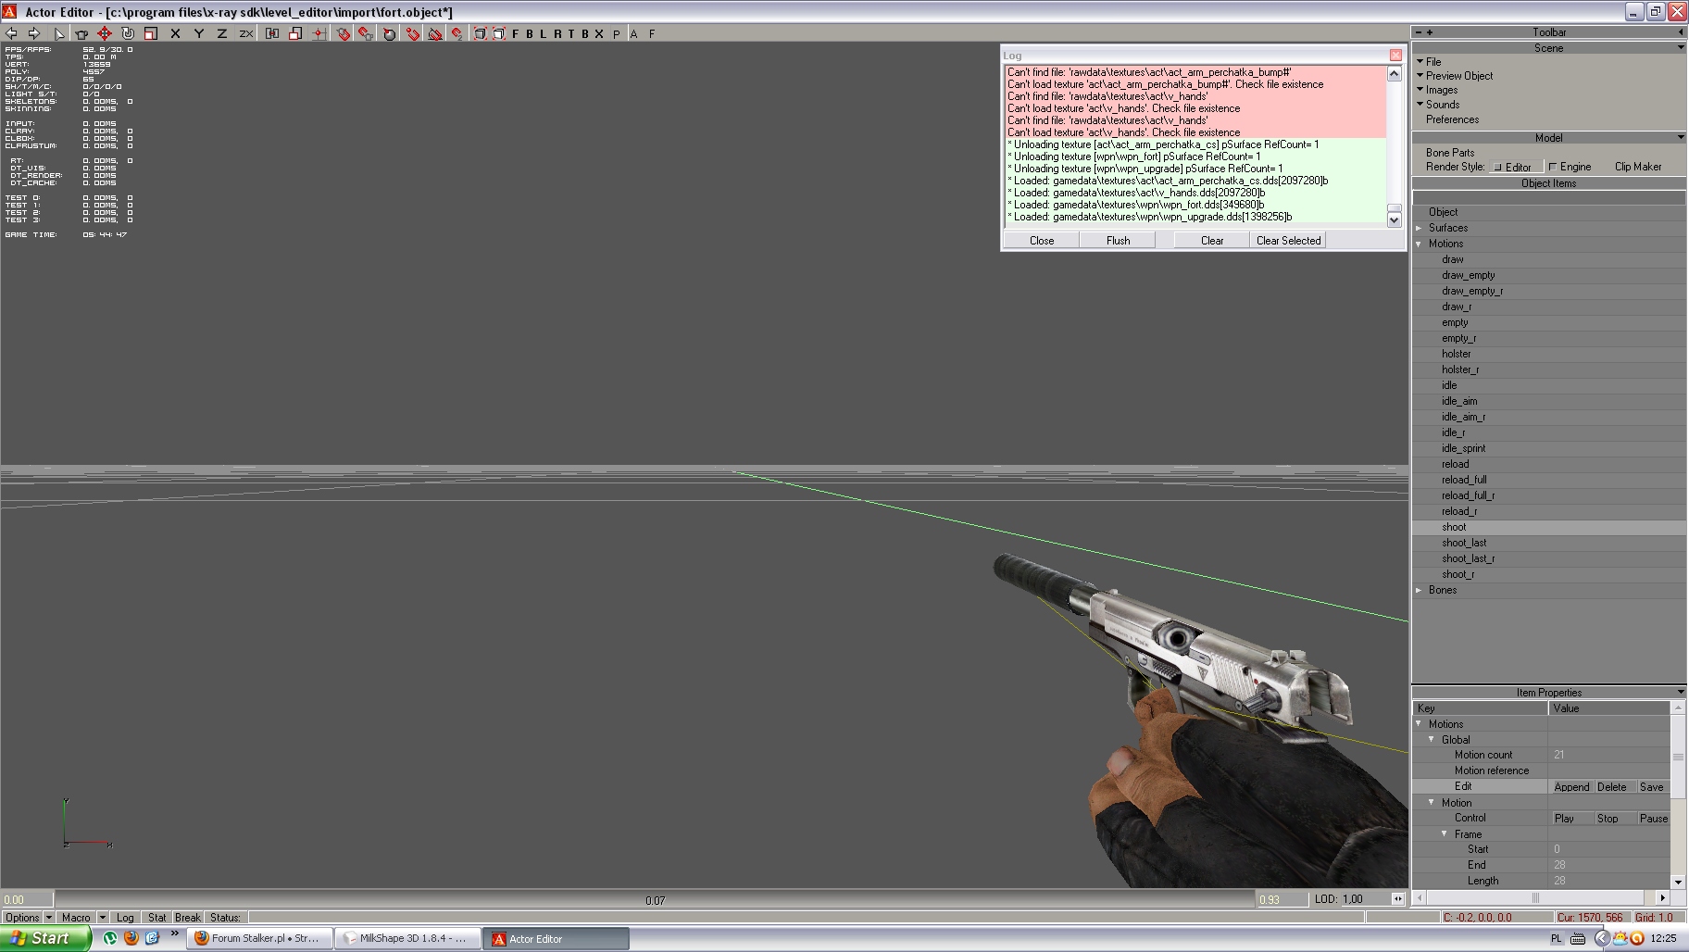Switch to Right view R button

(x=557, y=33)
